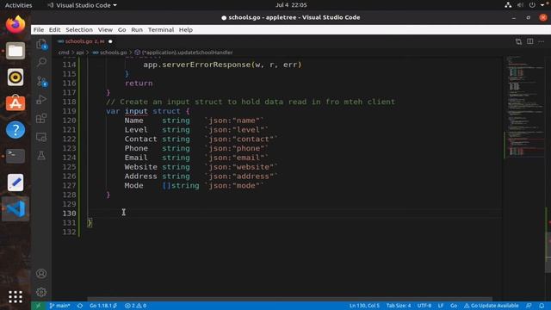
Task: Change Tab Size: 4 indentation setting
Action: 399,306
